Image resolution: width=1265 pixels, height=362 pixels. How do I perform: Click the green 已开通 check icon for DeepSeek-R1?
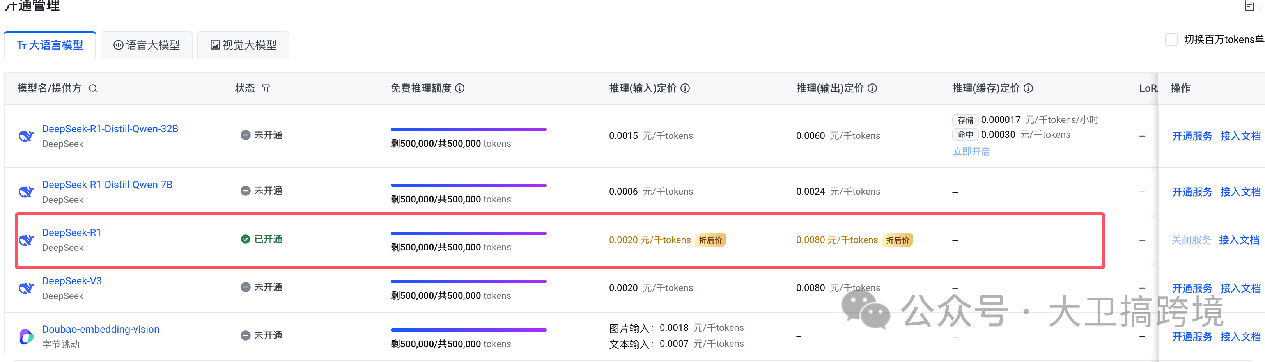pos(246,239)
